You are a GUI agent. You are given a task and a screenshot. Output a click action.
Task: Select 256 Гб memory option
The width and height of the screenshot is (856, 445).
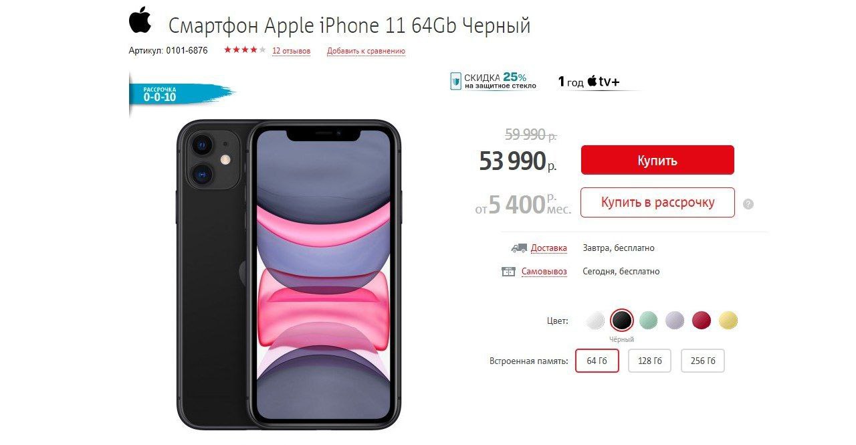[x=703, y=361]
